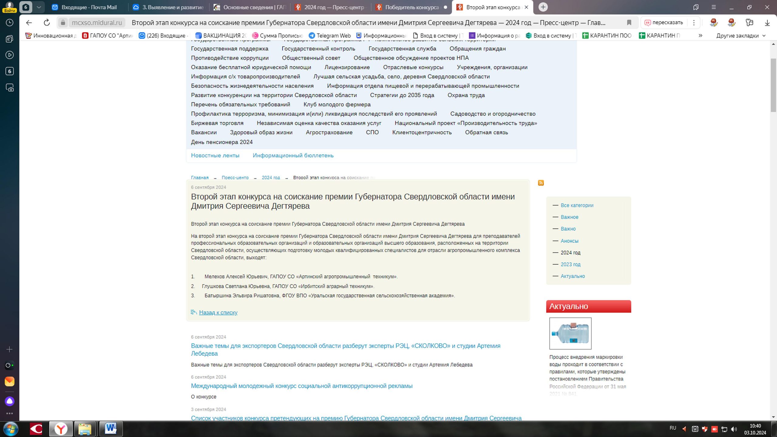777x437 pixels.
Task: Open the water bottle thumbnail under Актуально
Action: [570, 333]
